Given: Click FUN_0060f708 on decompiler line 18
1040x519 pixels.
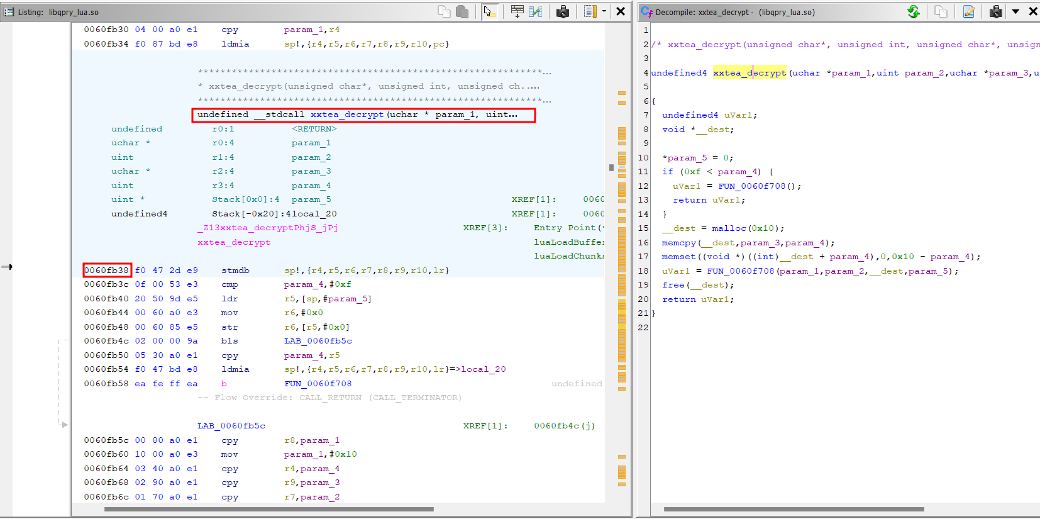Looking at the screenshot, I should 741,271.
